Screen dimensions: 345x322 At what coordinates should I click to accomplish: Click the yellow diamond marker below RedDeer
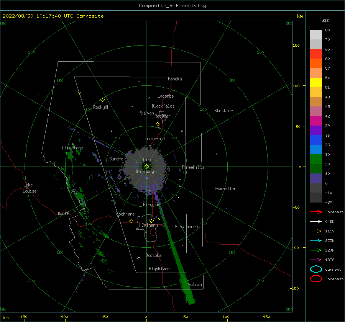tap(158, 124)
